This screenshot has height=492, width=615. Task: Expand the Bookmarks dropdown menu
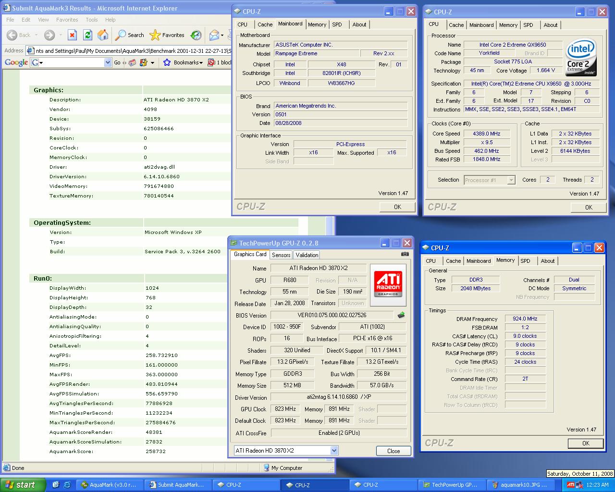[201, 62]
